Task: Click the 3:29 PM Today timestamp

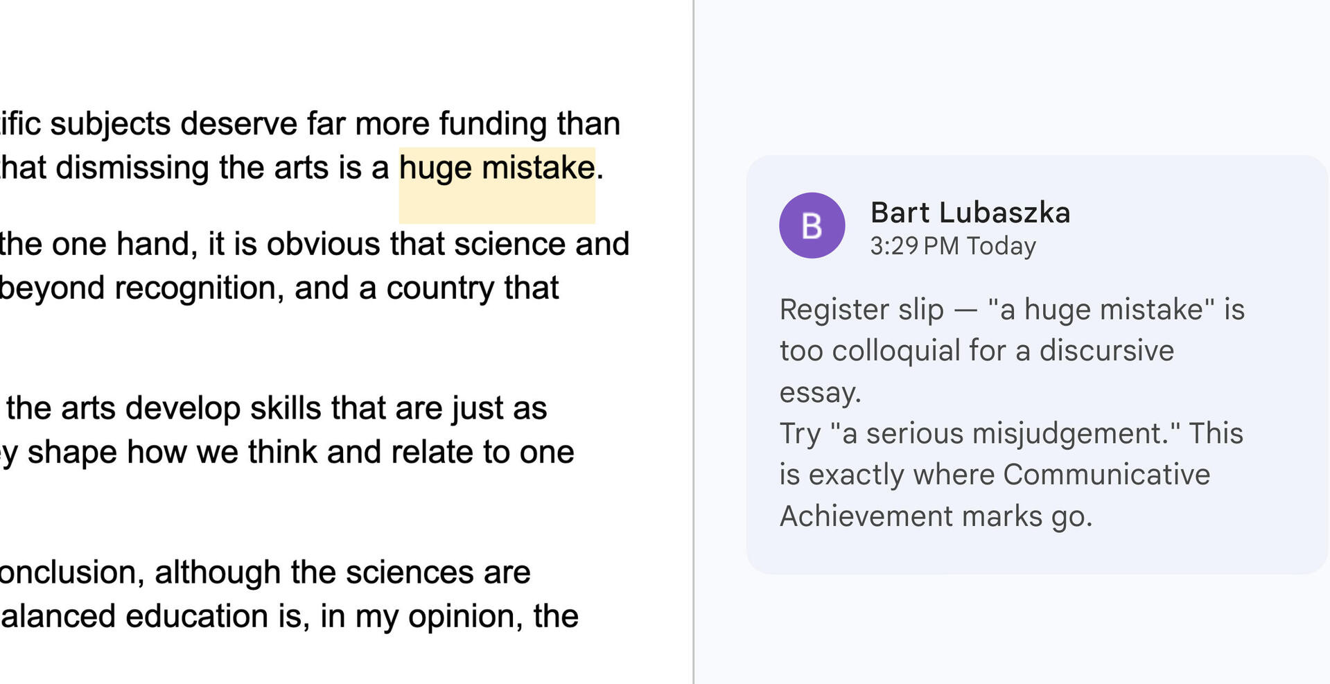Action: [x=953, y=246]
